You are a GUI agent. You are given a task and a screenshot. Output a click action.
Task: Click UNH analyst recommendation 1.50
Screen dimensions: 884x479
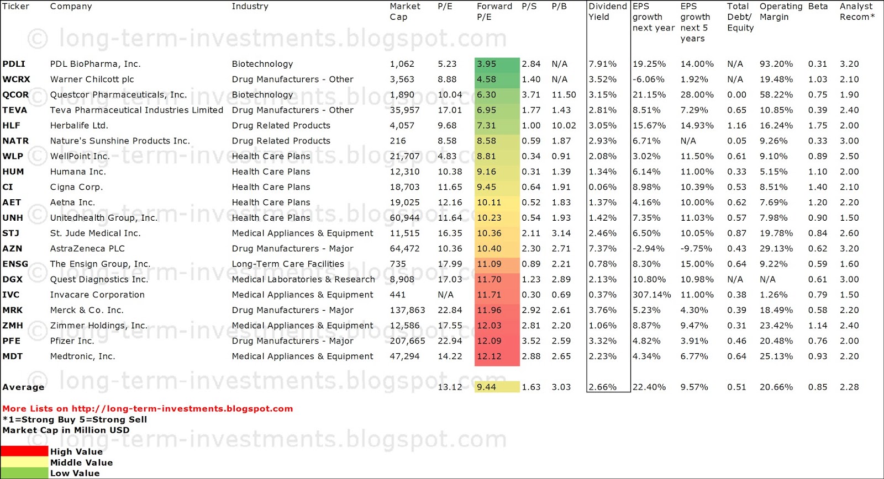click(849, 219)
